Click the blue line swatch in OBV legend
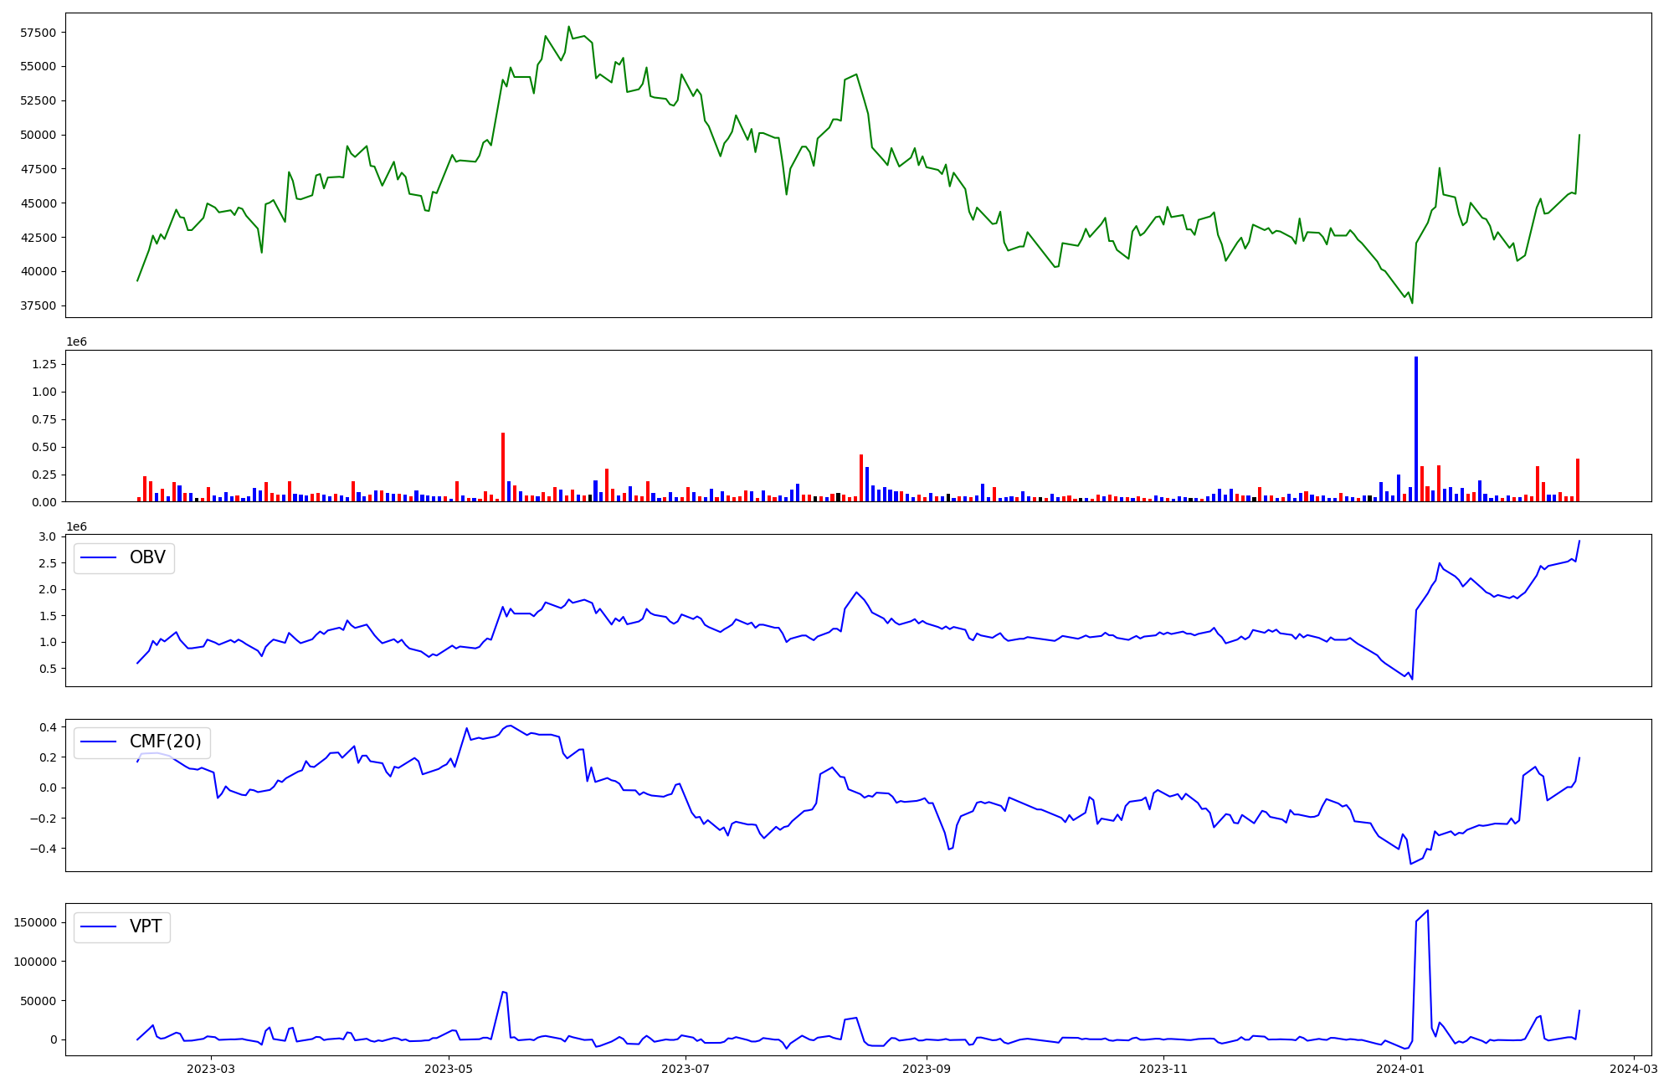Screen dimensions: 1674x1088 pyautogui.click(x=100, y=557)
